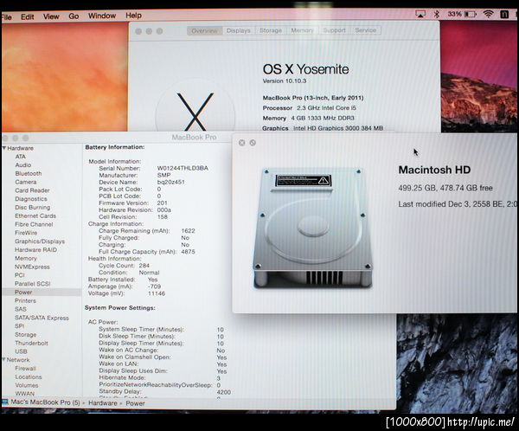The image size is (519, 431).
Task: Switch to the Displays tab
Action: click(239, 30)
